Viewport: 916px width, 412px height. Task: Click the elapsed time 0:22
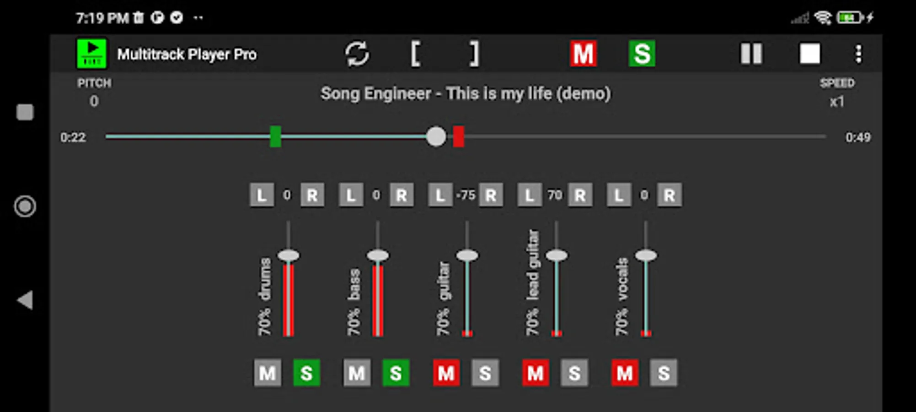73,137
